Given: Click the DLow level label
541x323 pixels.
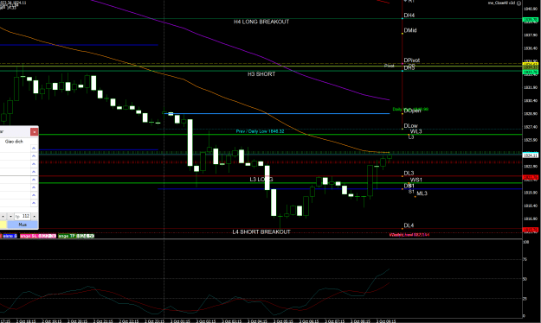Looking at the screenshot, I should 410,126.
